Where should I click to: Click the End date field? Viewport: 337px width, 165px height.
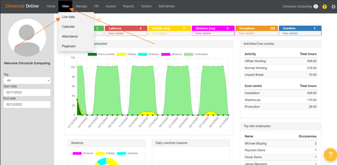pos(27,104)
